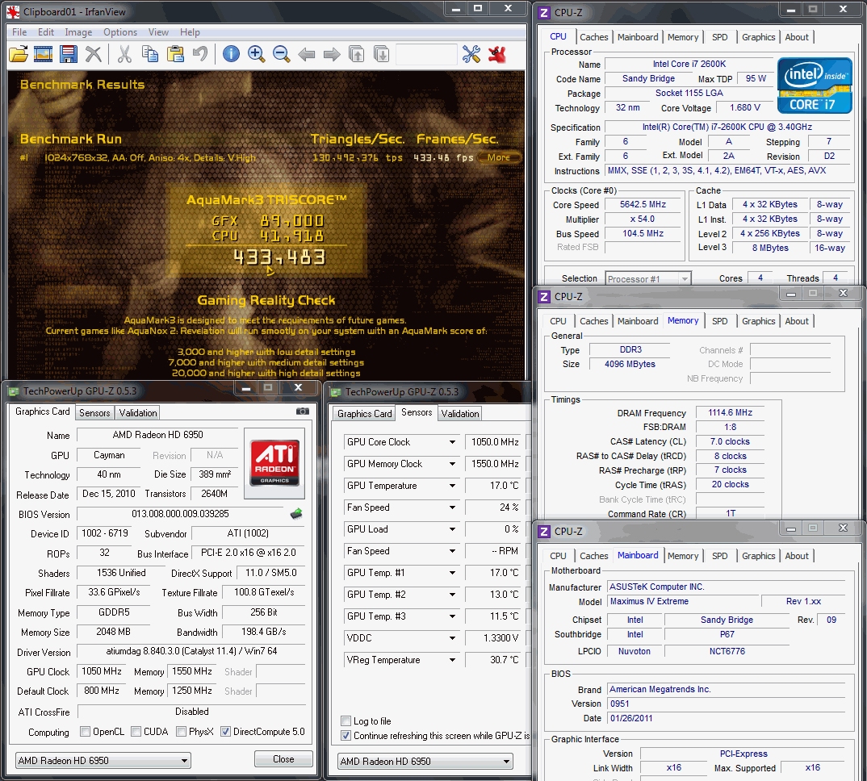Click the IrfanView title bar app icon

tap(13, 11)
